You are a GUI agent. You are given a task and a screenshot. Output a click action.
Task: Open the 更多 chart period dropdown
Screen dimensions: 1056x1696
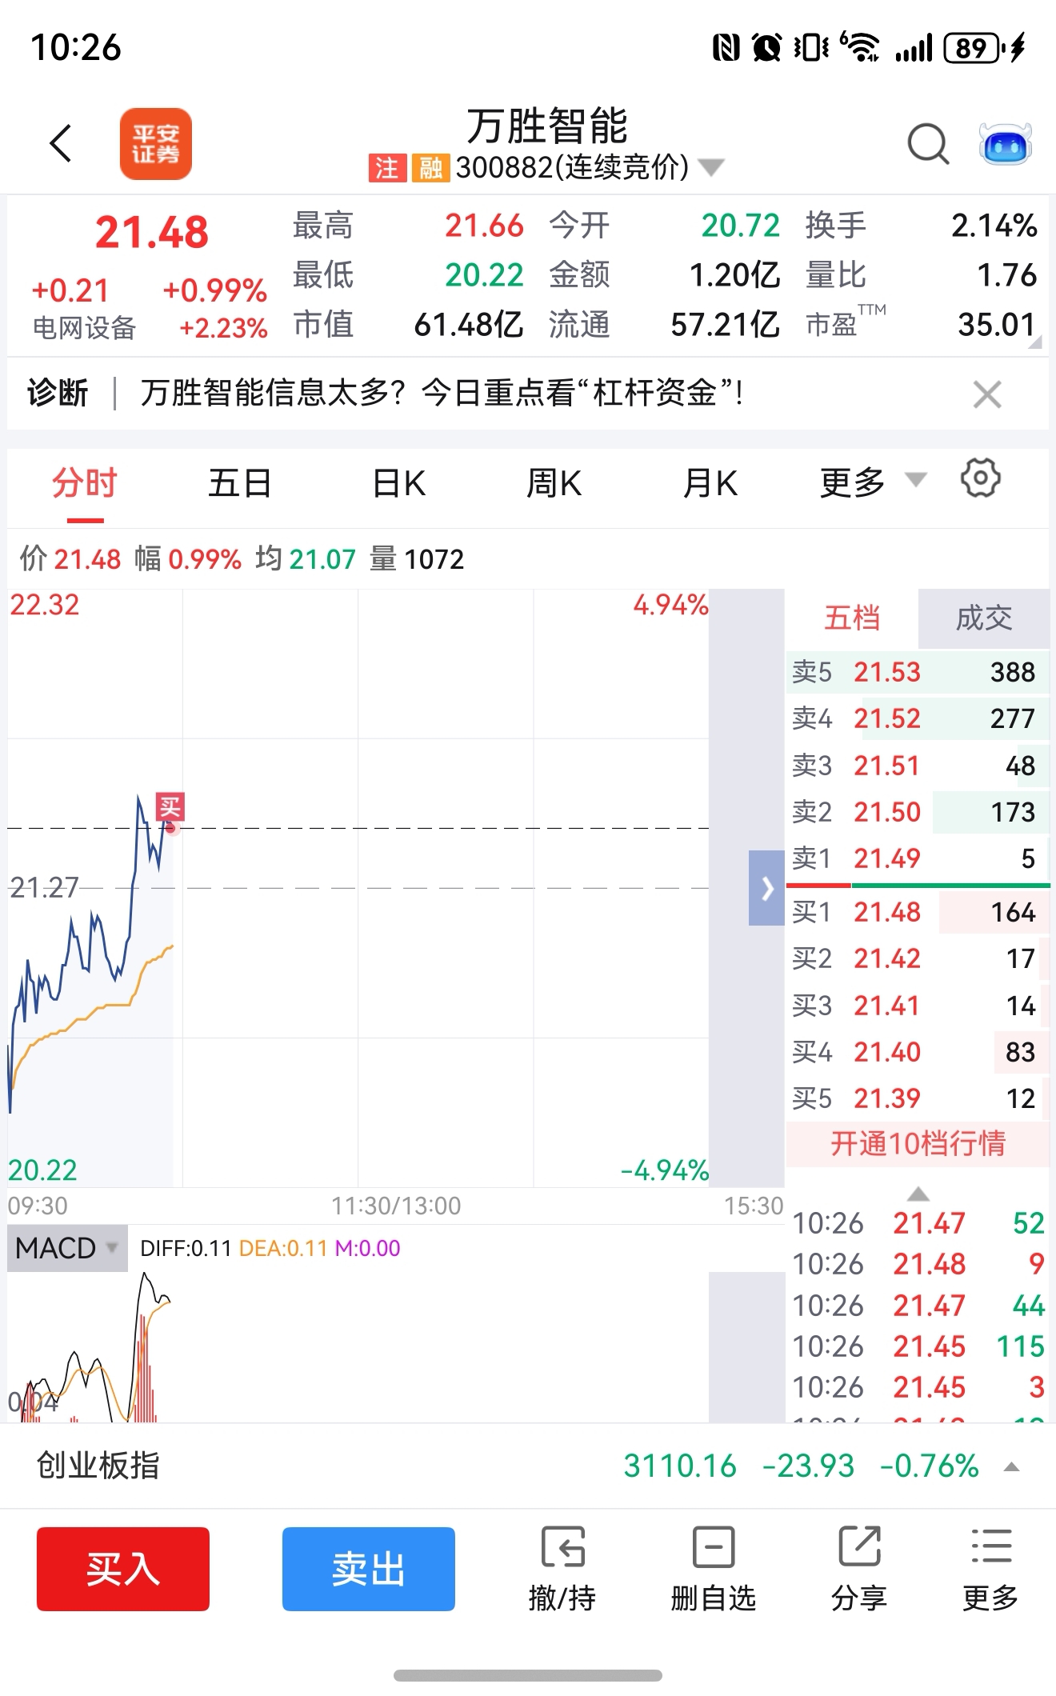tap(873, 482)
